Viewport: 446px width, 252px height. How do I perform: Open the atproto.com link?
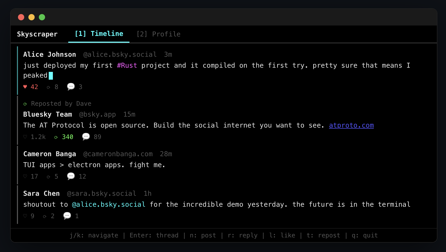(x=351, y=125)
